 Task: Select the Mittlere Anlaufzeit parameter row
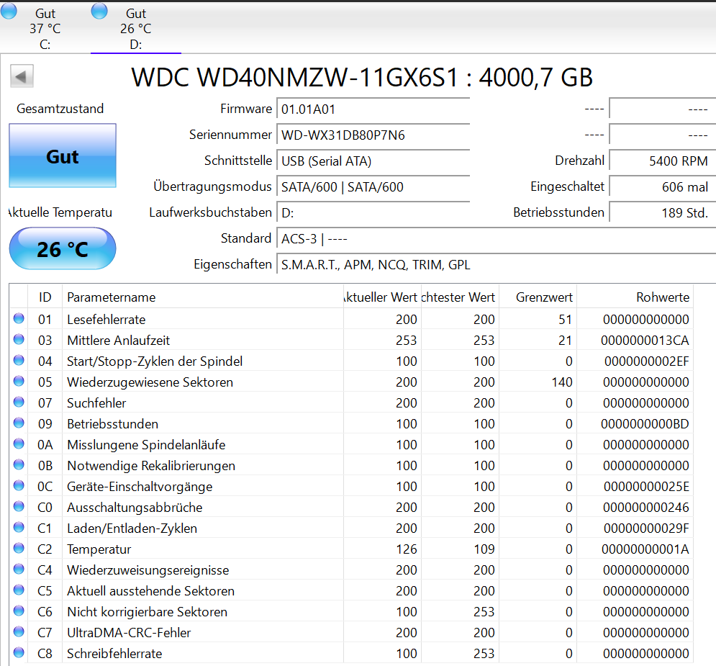tap(351, 341)
